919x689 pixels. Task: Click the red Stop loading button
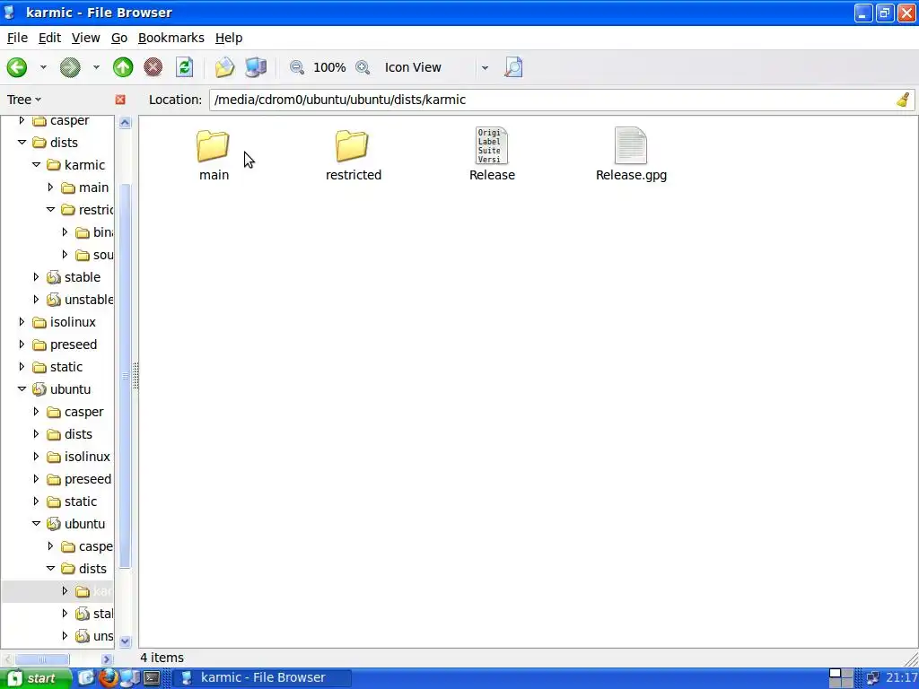[x=153, y=67]
